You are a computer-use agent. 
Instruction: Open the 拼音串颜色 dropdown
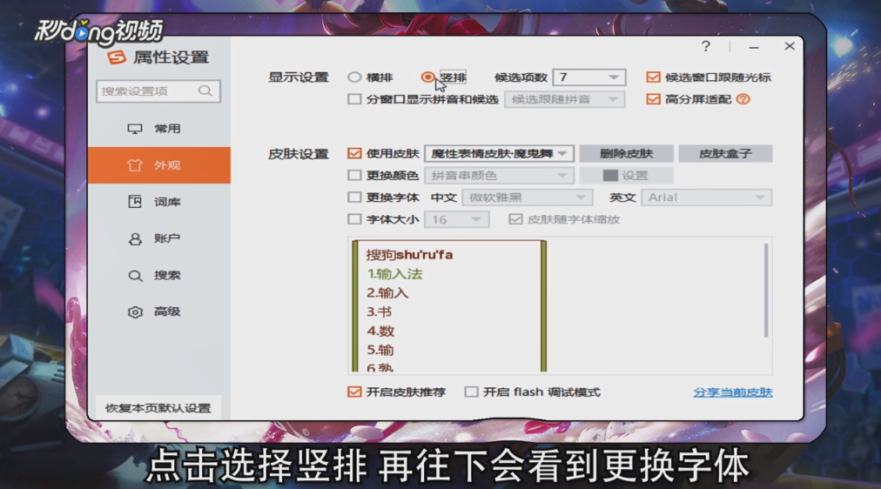point(499,175)
